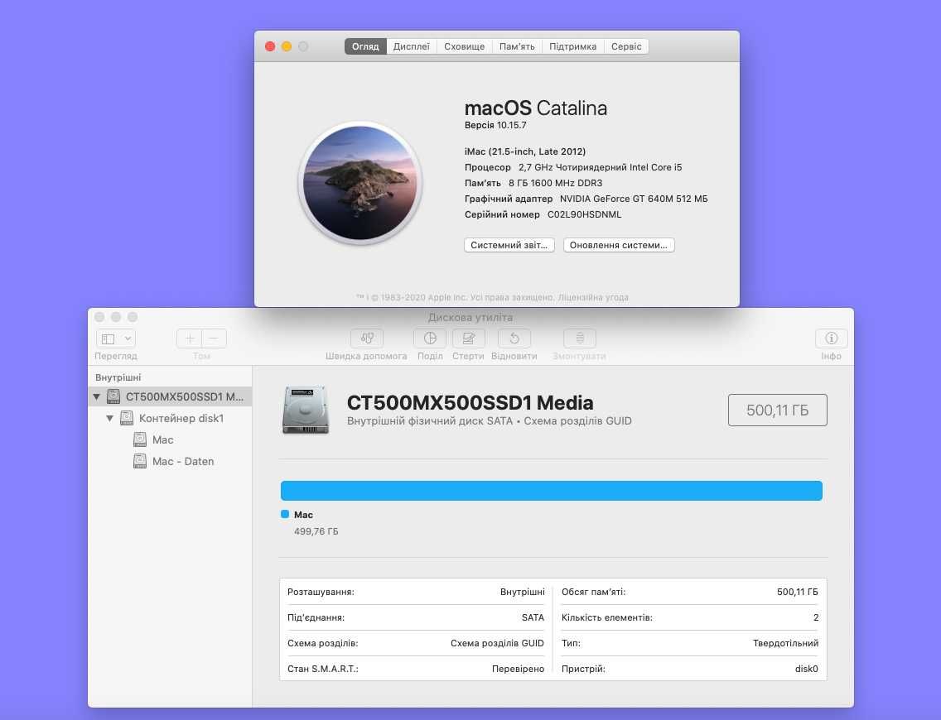Close the About This Mac window

[270, 46]
